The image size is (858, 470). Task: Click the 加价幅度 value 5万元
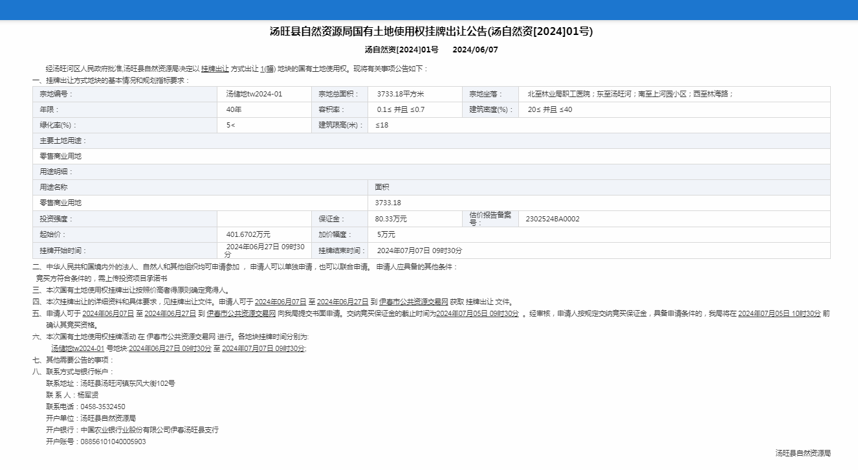pos(386,234)
